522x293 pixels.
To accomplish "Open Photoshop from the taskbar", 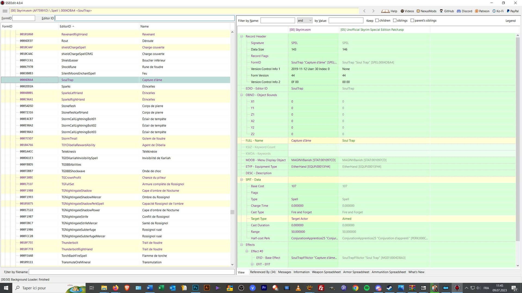I will click(195, 288).
